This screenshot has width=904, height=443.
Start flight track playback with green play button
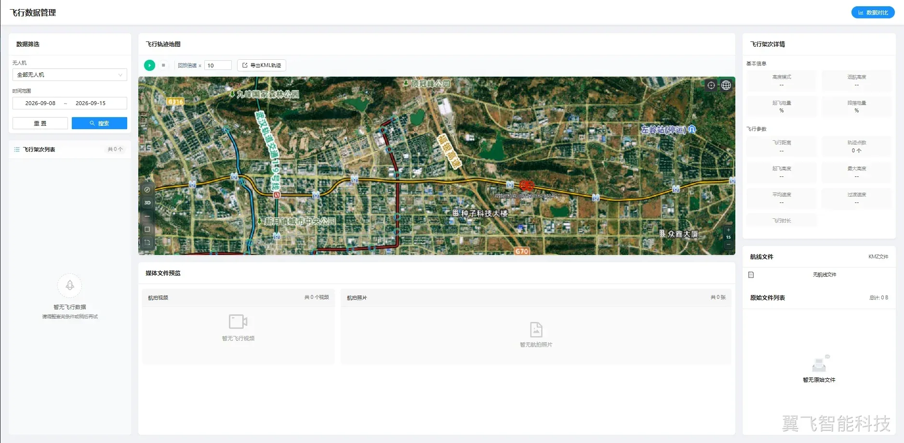coord(149,65)
